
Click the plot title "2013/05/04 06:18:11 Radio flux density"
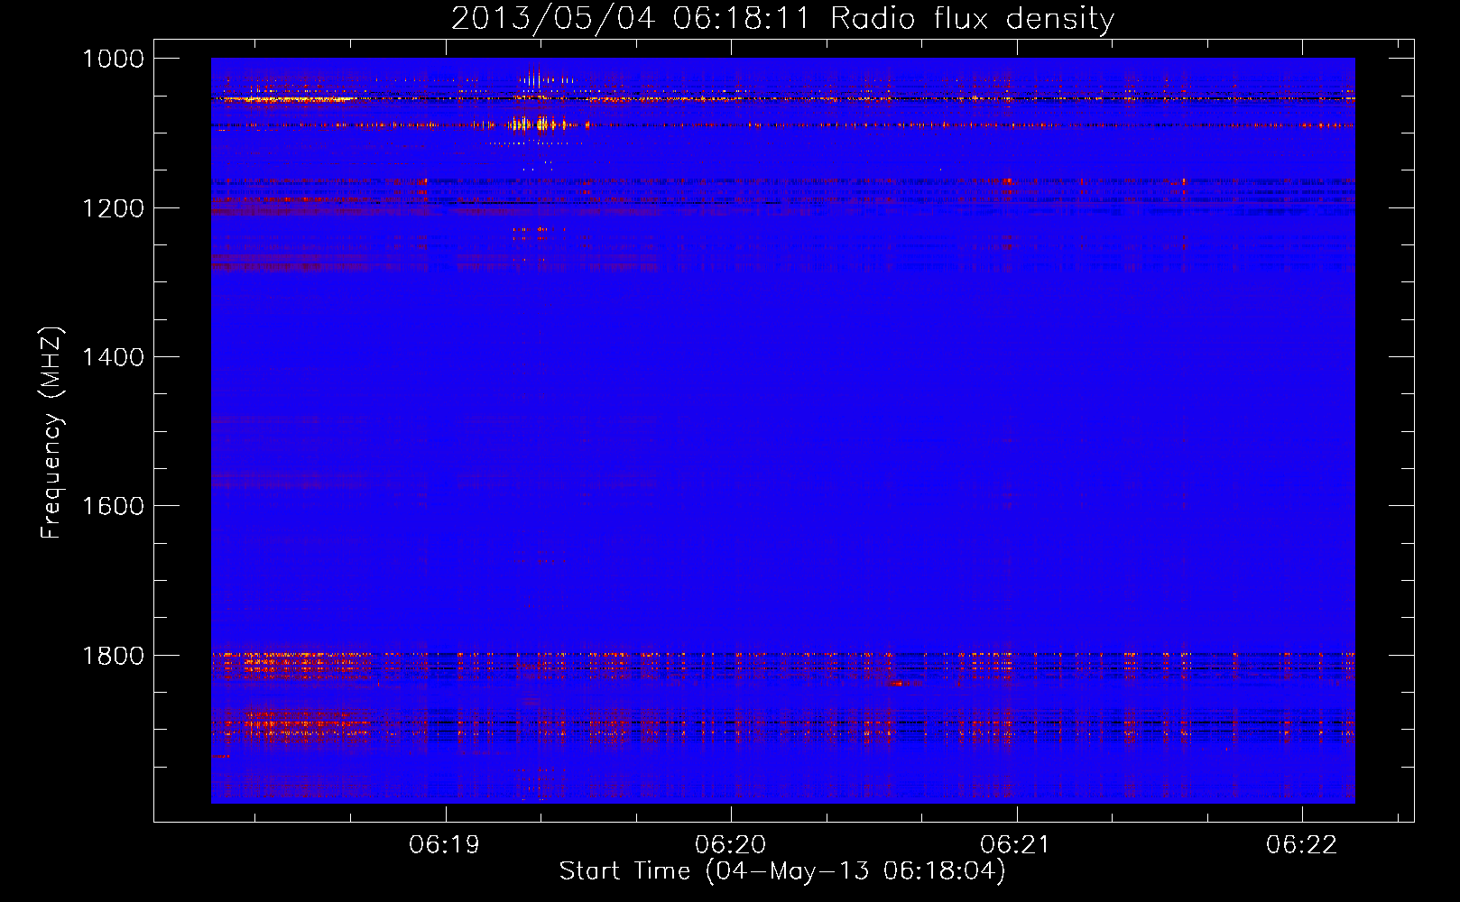point(782,18)
